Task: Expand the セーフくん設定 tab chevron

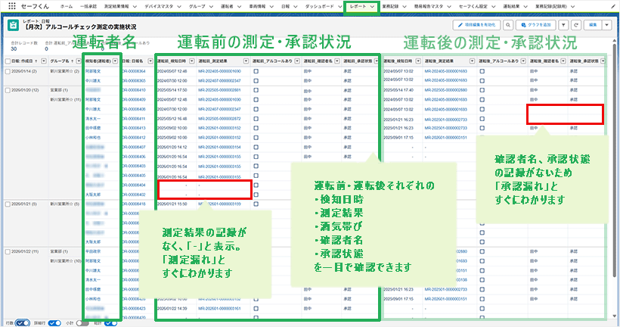Action: click(493, 6)
